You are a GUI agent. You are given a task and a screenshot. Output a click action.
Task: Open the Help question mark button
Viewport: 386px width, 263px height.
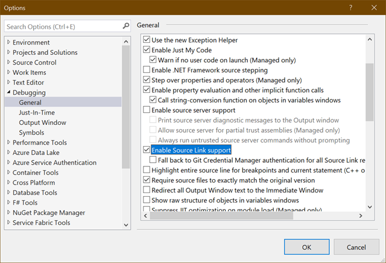(350, 8)
